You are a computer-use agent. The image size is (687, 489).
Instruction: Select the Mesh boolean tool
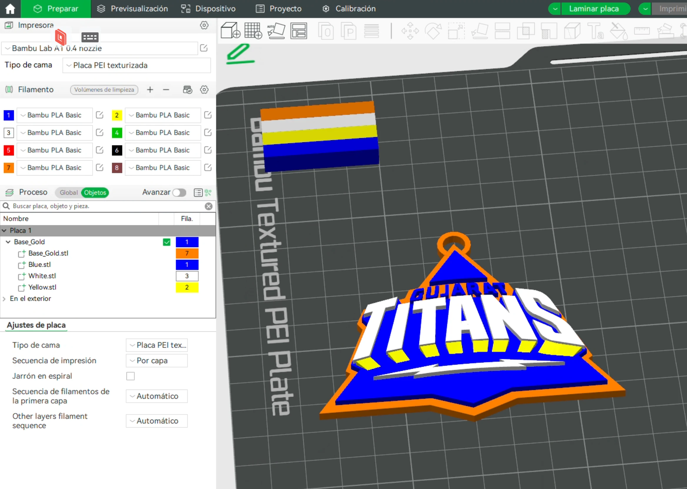click(526, 31)
